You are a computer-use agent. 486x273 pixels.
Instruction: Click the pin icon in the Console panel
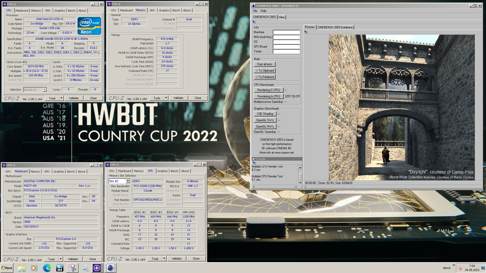254,163
